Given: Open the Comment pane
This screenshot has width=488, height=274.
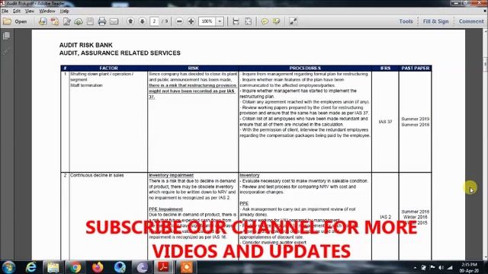Looking at the screenshot, I should click(471, 21).
